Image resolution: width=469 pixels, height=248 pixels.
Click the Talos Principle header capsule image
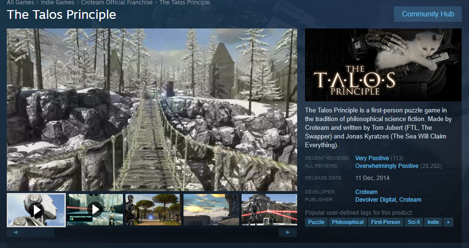click(383, 65)
